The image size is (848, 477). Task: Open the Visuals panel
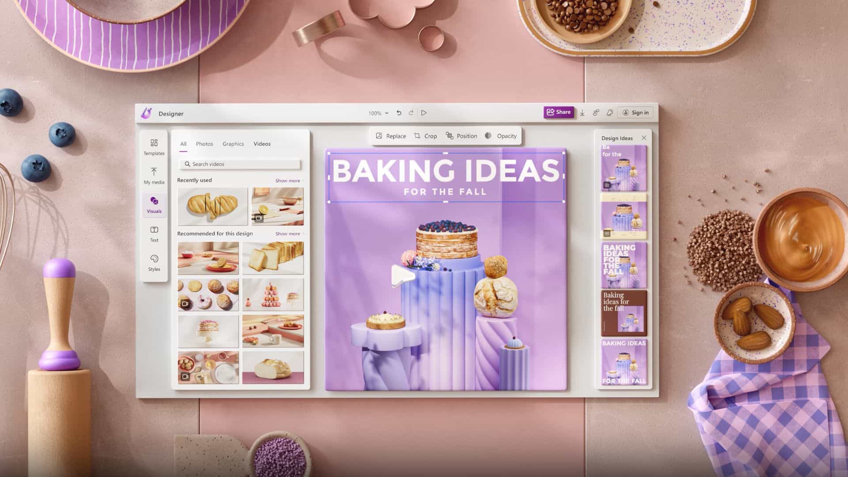pyautogui.click(x=154, y=204)
